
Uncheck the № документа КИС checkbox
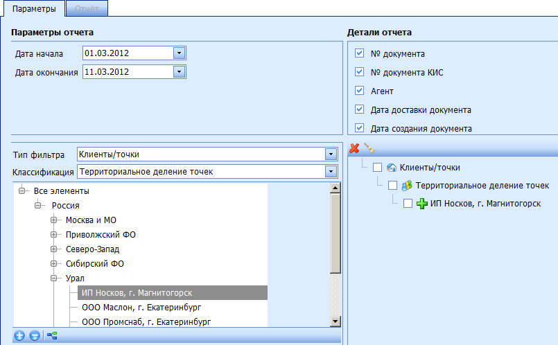pos(359,72)
